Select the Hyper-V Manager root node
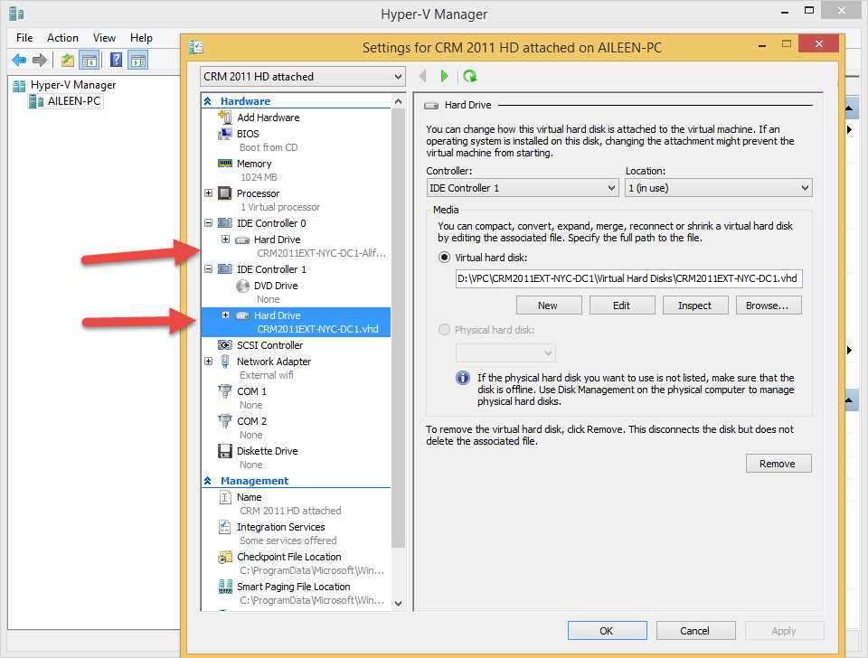 click(x=73, y=85)
